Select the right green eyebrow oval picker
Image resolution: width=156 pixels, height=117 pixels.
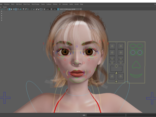pos(140,46)
